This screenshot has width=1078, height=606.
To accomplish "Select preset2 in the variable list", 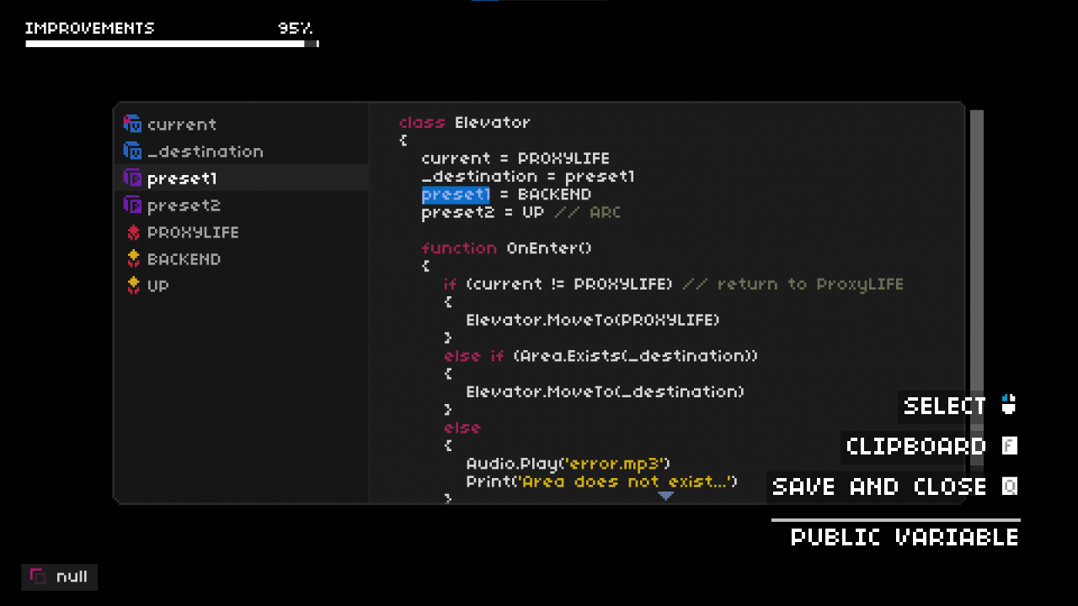I will [x=184, y=205].
